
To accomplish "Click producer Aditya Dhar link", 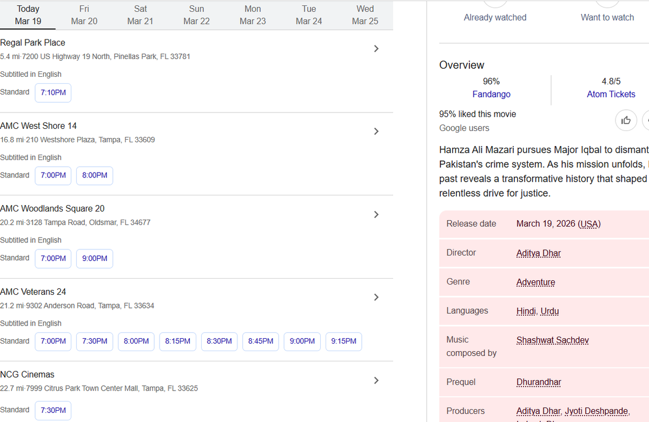I will (x=539, y=411).
